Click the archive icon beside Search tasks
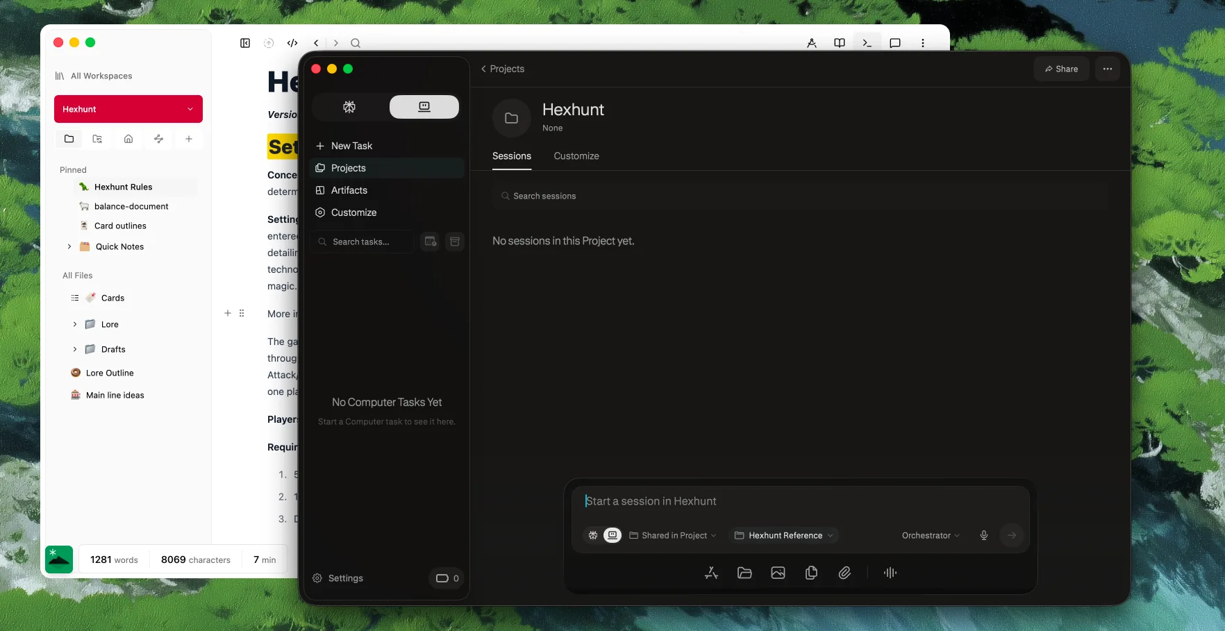Image resolution: width=1225 pixels, height=631 pixels. (455, 242)
